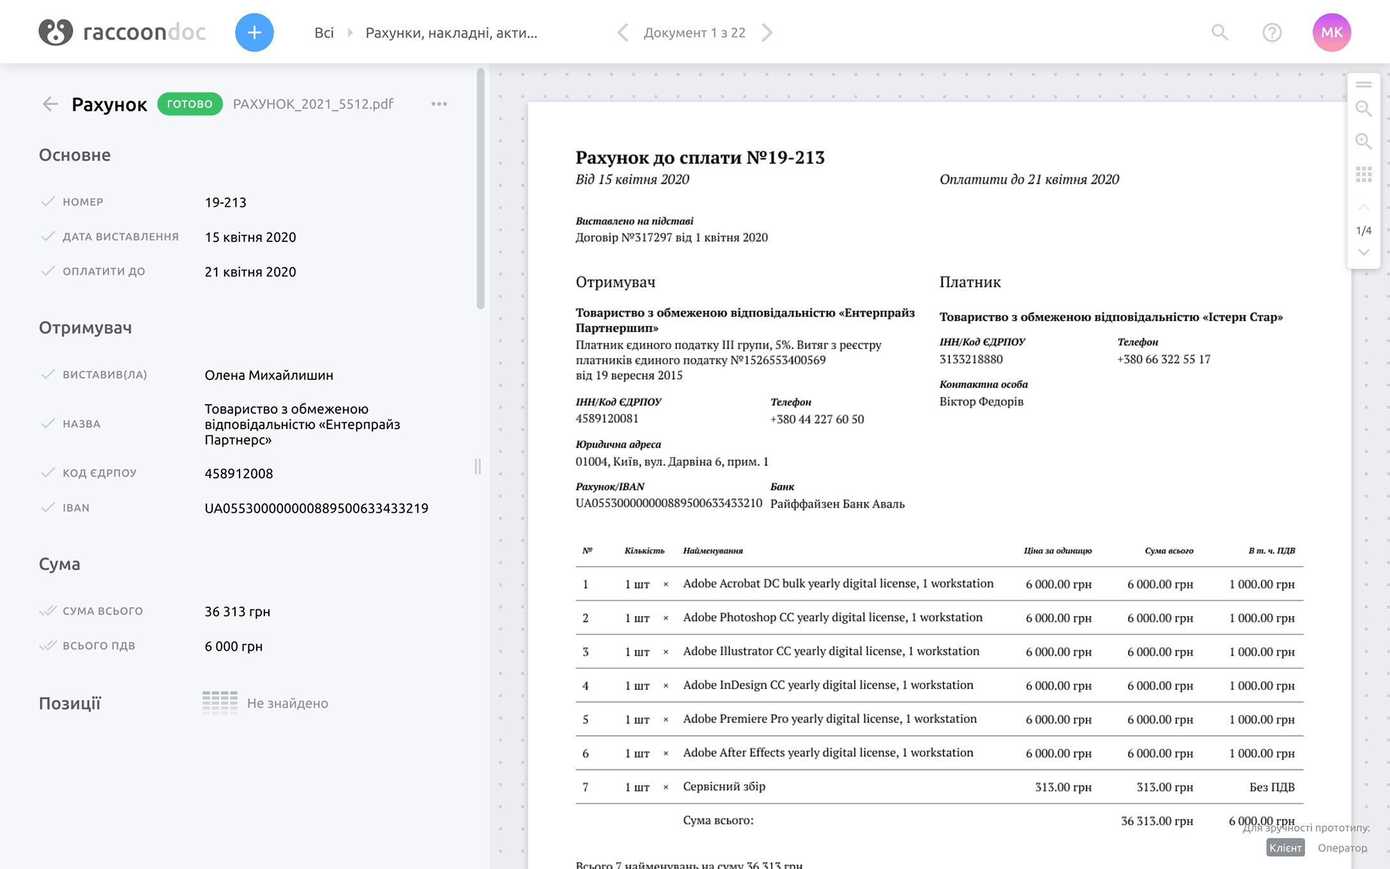Toggle the checkmark beside КОД ЄДРПОУ
1390x869 pixels.
[48, 473]
